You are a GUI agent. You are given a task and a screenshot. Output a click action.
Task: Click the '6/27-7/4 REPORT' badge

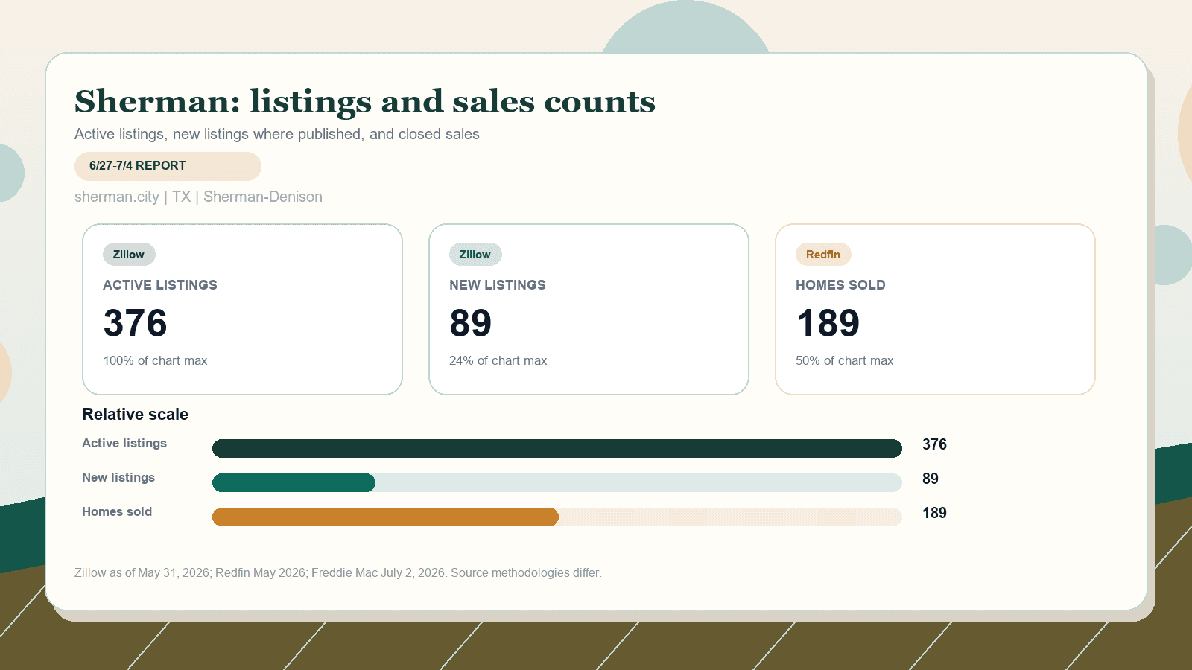click(x=168, y=166)
